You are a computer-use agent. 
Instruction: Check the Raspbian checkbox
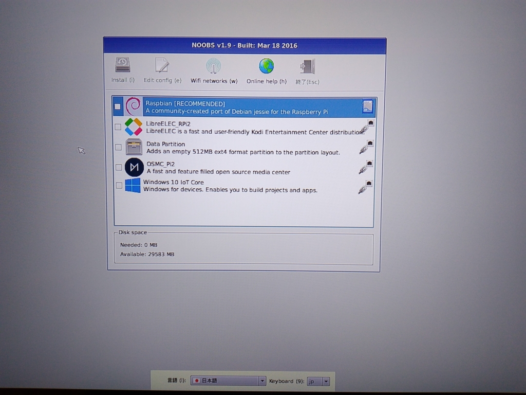pyautogui.click(x=118, y=106)
